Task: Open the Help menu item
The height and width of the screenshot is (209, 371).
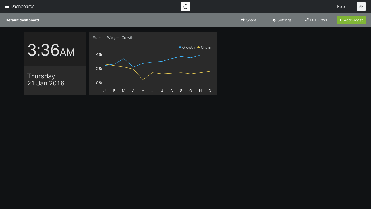Action: pos(341,7)
